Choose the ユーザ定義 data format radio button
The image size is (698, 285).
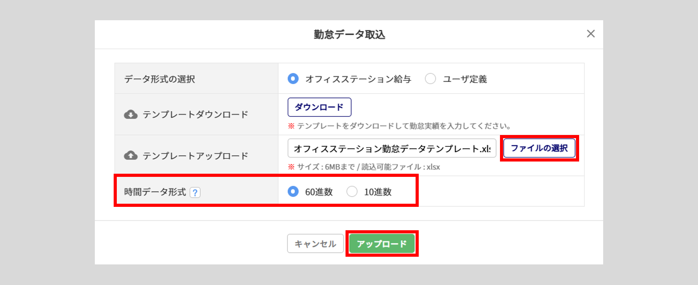(431, 79)
